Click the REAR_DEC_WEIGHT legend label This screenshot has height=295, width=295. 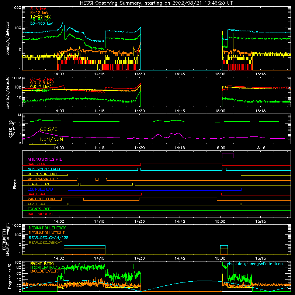[45, 243]
